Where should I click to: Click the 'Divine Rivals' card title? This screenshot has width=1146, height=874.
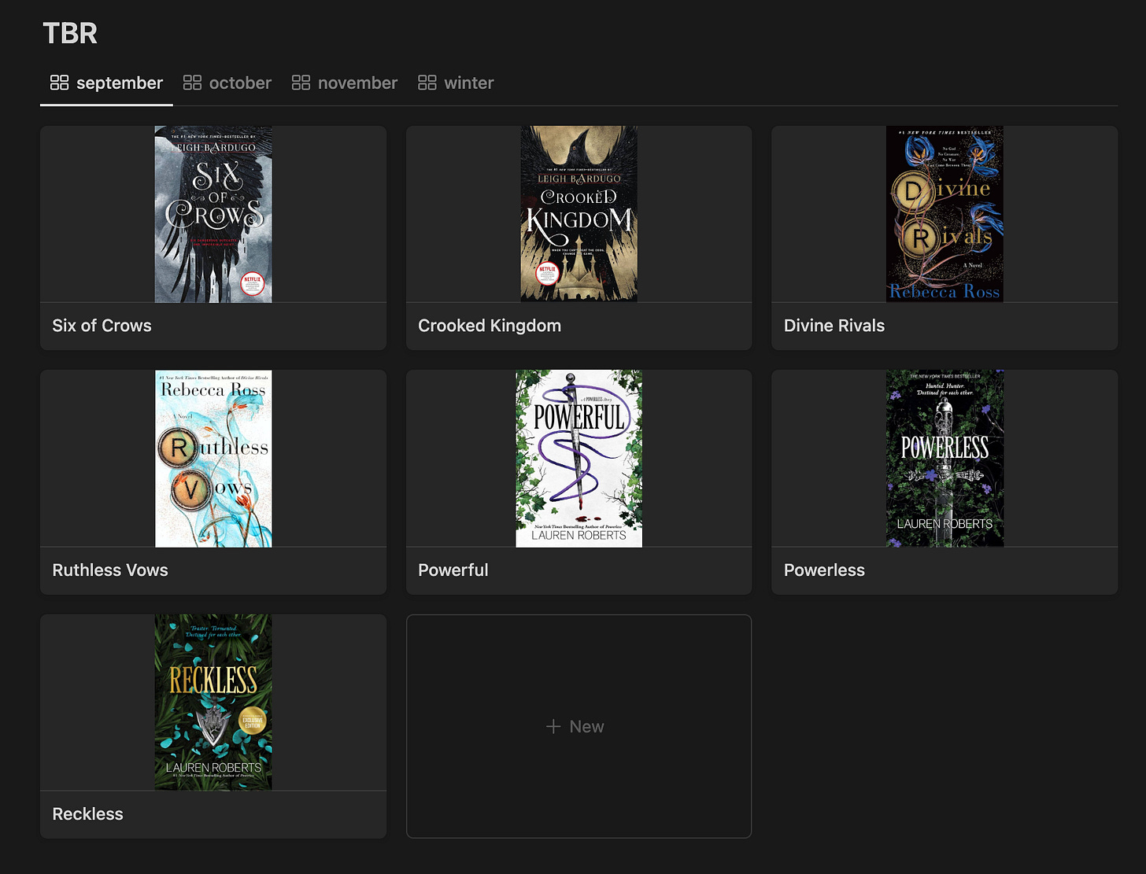point(834,326)
